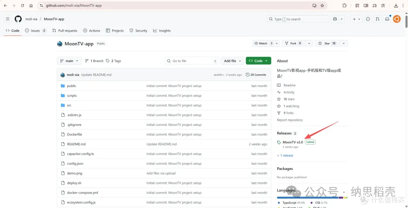408x208 pixels.
Task: Expand the Copilot dropdown arrow in header
Action: [x=342, y=19]
